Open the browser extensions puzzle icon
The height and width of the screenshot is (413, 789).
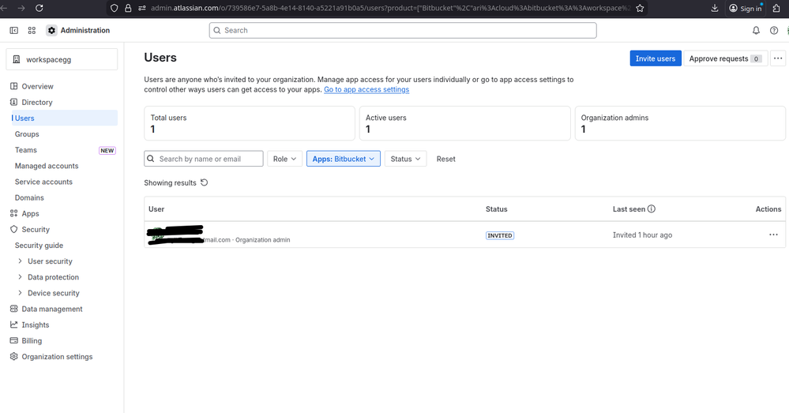[x=776, y=8]
